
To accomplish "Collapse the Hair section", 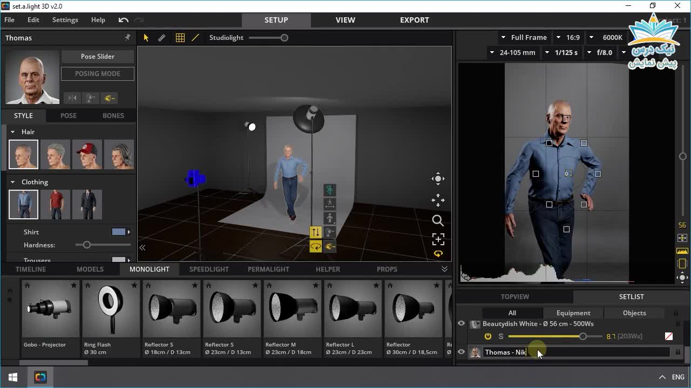I will 13,132.
